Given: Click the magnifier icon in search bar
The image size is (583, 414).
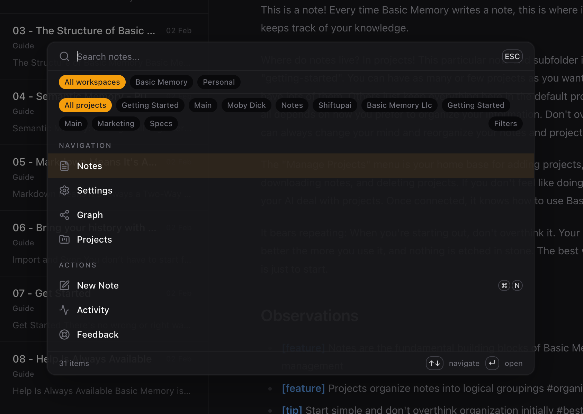Looking at the screenshot, I should click(x=64, y=56).
